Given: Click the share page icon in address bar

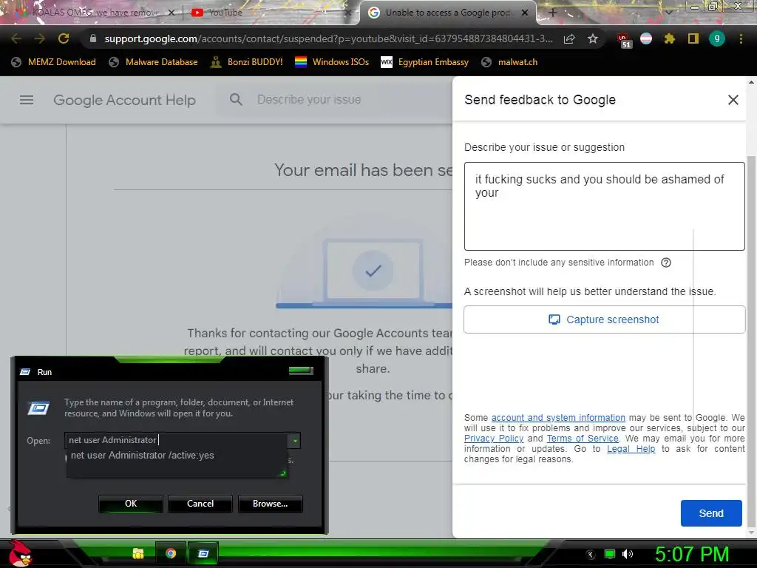Looking at the screenshot, I should click(x=569, y=38).
